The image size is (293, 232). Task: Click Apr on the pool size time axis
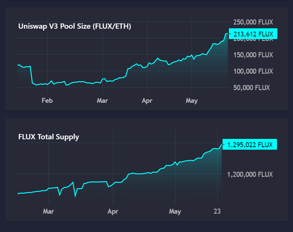point(147,101)
